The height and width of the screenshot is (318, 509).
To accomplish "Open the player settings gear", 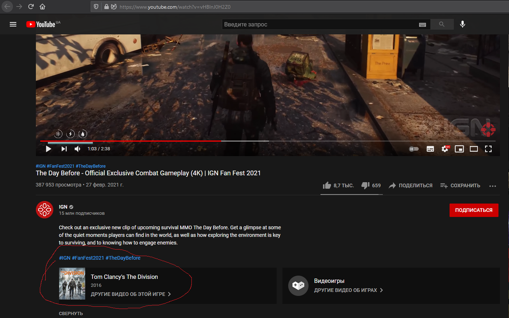I will click(445, 149).
